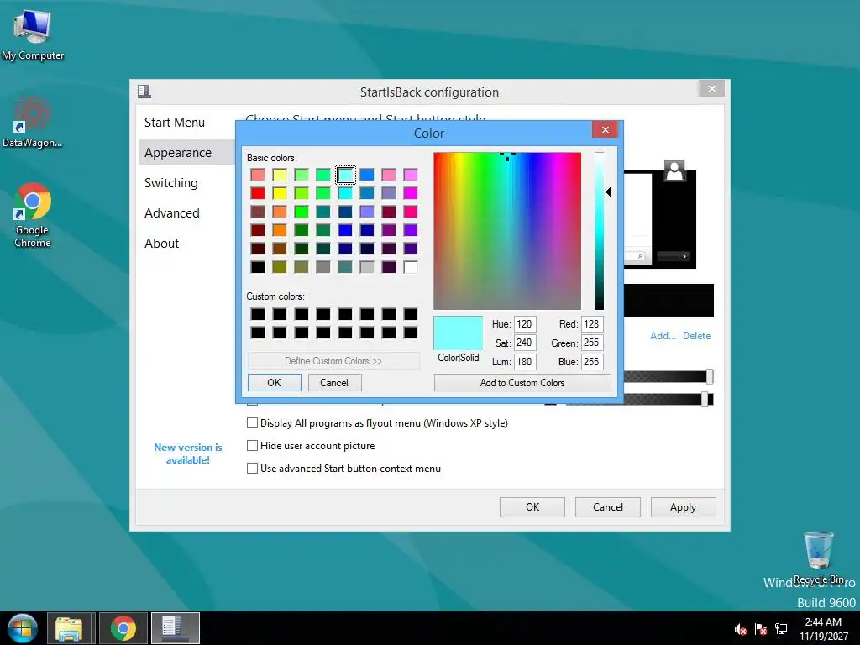The width and height of the screenshot is (860, 645).
Task: Enable Hide user account picture
Action: pos(252,445)
